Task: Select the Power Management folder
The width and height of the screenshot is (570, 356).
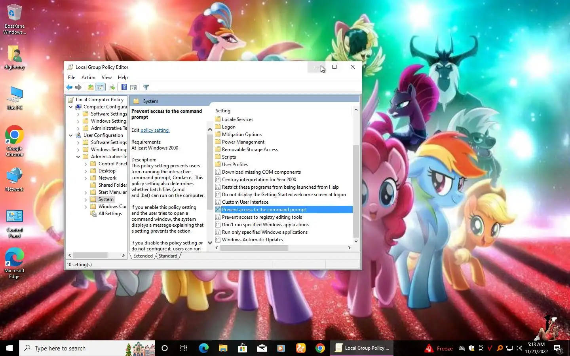Action: [x=243, y=142]
